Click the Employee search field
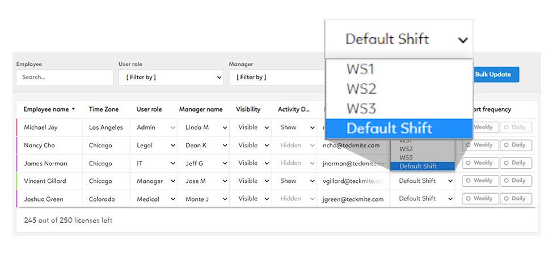 tap(65, 77)
